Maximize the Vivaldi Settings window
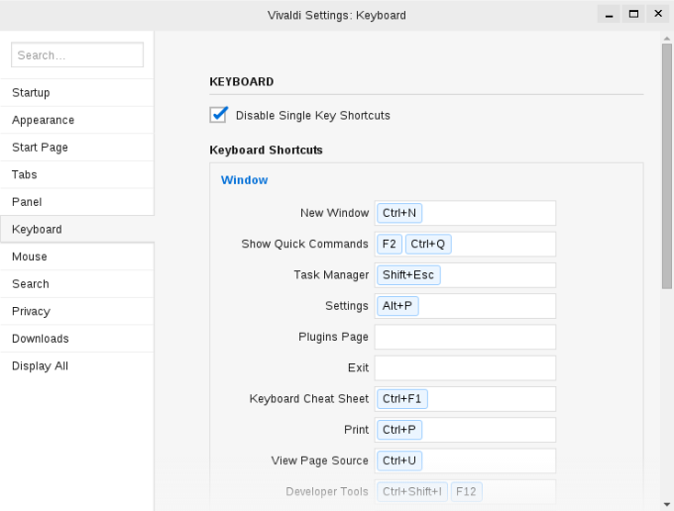This screenshot has height=511, width=674. [x=633, y=14]
